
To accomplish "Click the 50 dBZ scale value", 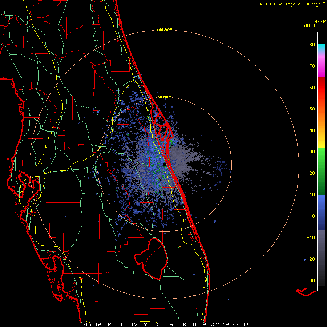I will 312,109.
